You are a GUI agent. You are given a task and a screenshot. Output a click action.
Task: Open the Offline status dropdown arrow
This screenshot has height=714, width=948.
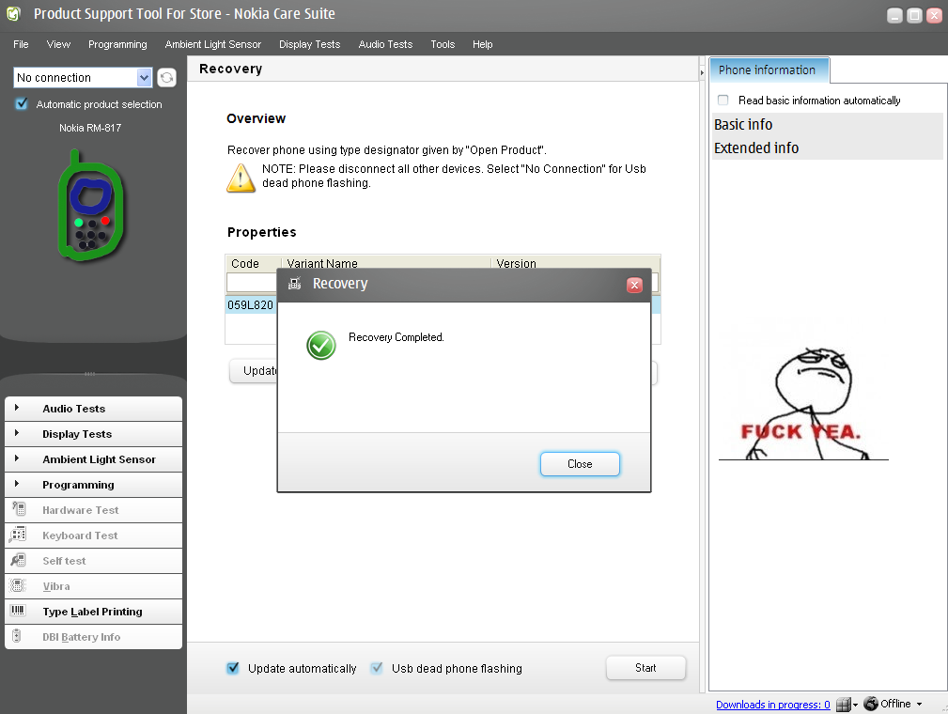coord(919,705)
